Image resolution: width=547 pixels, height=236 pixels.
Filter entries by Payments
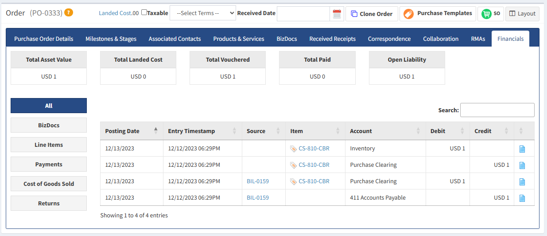pos(49,164)
